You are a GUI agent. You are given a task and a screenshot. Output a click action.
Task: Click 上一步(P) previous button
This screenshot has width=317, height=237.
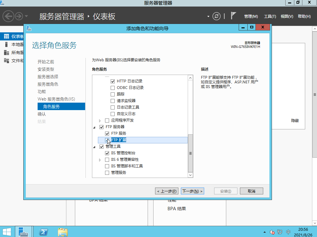[x=167, y=191]
